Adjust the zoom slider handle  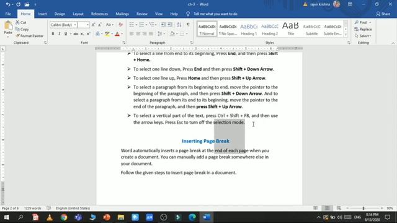(x=364, y=208)
